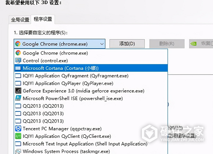This screenshot has width=213, height=154.
Task: Click the Task Manager icon in list
Action: click(18, 151)
